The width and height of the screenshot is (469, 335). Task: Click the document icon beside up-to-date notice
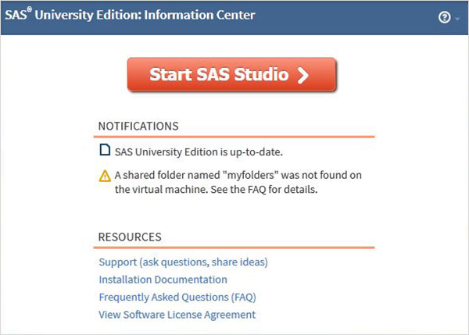click(x=105, y=151)
